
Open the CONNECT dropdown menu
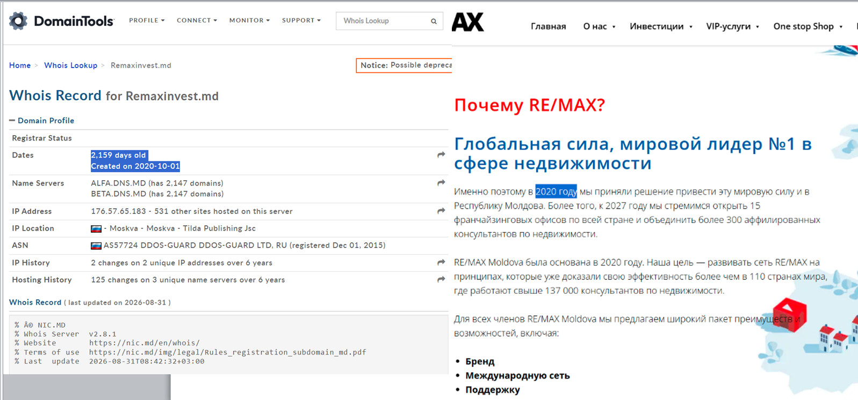click(197, 20)
